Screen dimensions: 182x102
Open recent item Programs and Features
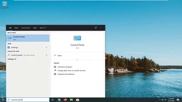(x=66, y=74)
